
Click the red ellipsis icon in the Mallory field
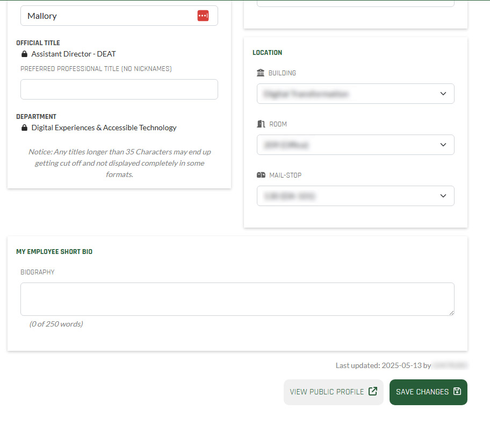[x=203, y=16]
